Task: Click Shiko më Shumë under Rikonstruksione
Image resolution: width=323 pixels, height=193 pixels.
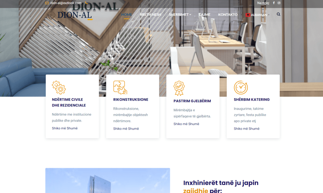Action: (x=126, y=129)
